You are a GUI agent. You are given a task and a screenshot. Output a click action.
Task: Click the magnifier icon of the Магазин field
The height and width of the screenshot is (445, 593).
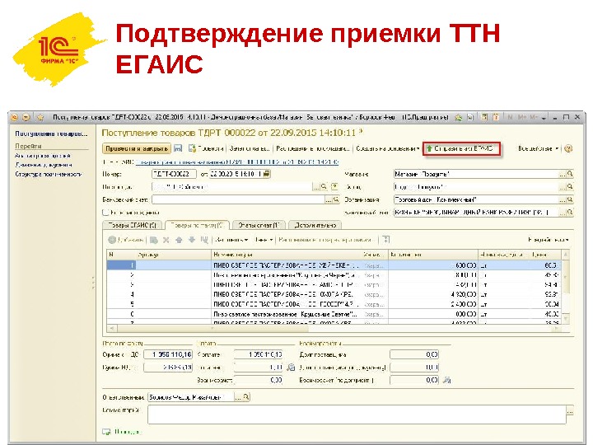570,174
